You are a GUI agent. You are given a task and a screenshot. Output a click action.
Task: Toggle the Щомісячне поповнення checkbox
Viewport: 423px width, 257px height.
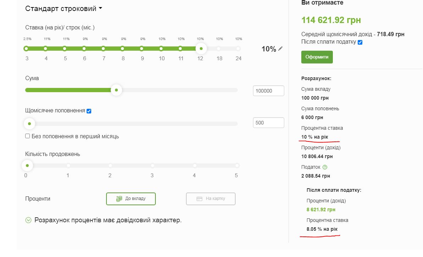[x=89, y=111]
